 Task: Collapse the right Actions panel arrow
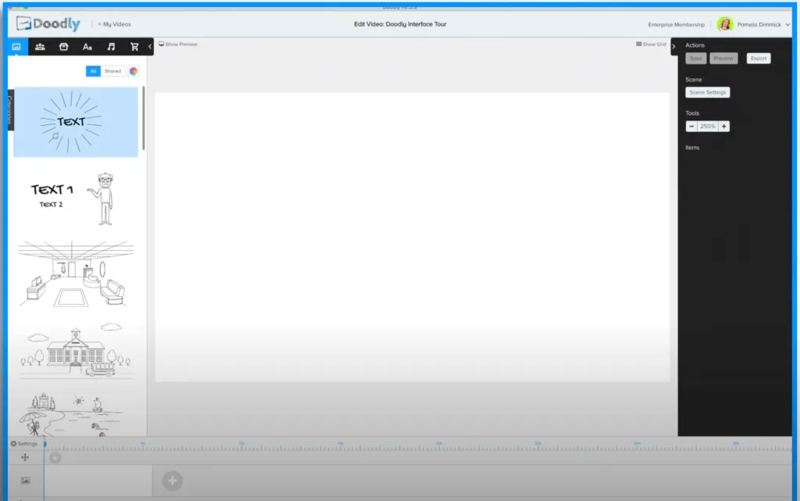pos(673,46)
